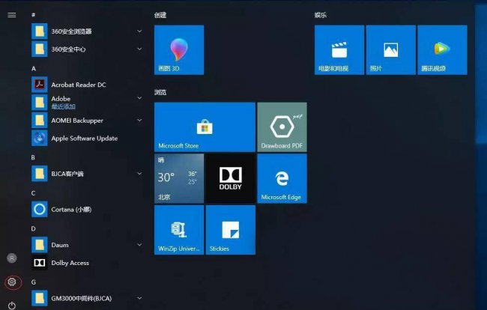Image resolution: width=487 pixels, height=310 pixels.
Task: Click the A letter group header
Action: (x=34, y=69)
